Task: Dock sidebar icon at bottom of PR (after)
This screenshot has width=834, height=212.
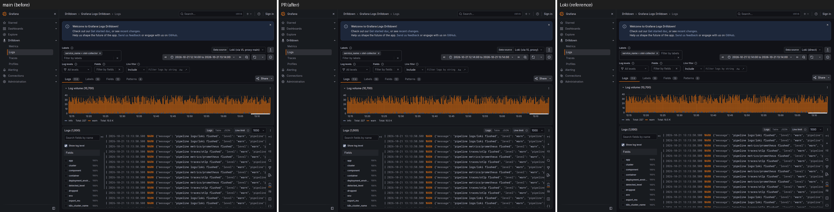Action: (x=332, y=208)
